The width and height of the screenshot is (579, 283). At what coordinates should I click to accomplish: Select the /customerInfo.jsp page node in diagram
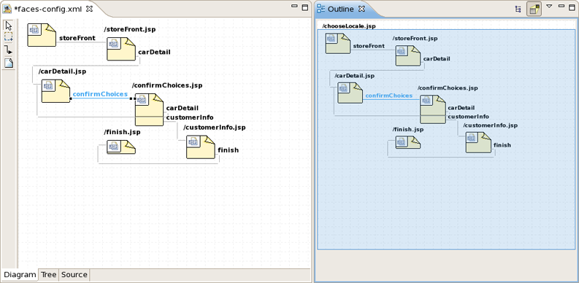201,147
